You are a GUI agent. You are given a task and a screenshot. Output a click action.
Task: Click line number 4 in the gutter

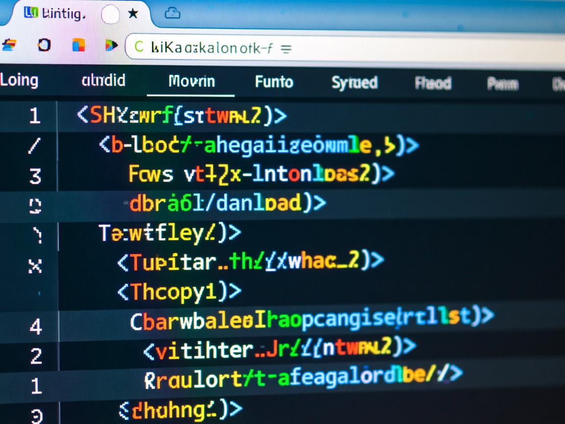point(36,327)
